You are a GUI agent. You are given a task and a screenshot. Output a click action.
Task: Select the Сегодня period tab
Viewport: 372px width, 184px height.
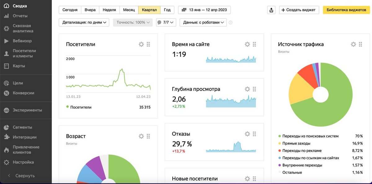70,10
